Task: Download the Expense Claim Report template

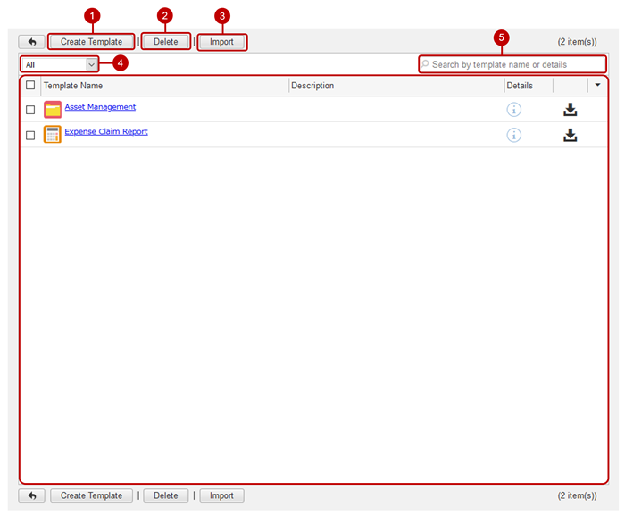Action: coord(571,136)
